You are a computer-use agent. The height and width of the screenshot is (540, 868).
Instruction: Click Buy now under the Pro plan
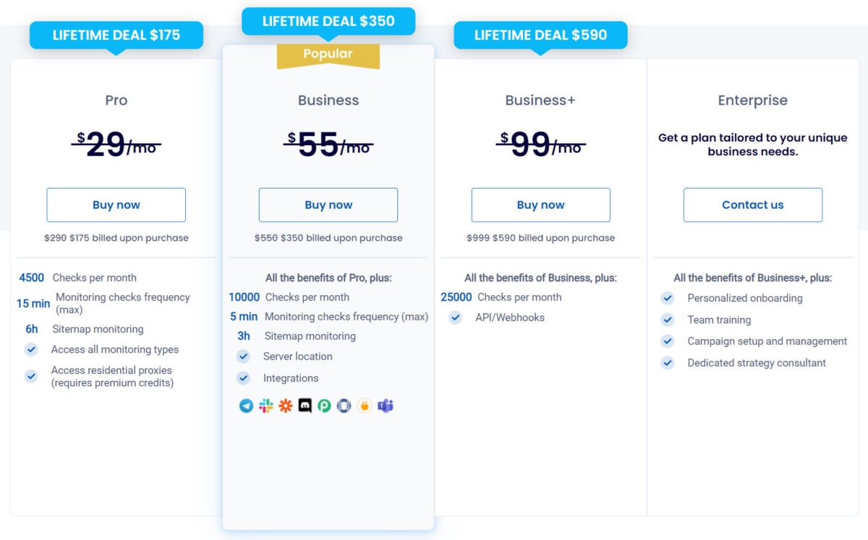(x=116, y=205)
